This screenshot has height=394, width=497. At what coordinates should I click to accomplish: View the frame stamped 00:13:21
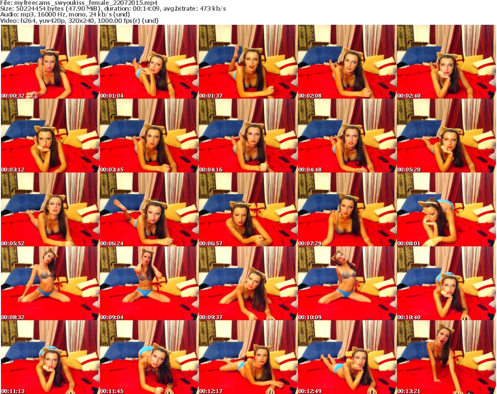tap(446, 357)
